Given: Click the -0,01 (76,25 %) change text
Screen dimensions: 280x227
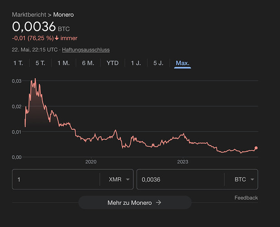Looking at the screenshot, I should tap(33, 38).
